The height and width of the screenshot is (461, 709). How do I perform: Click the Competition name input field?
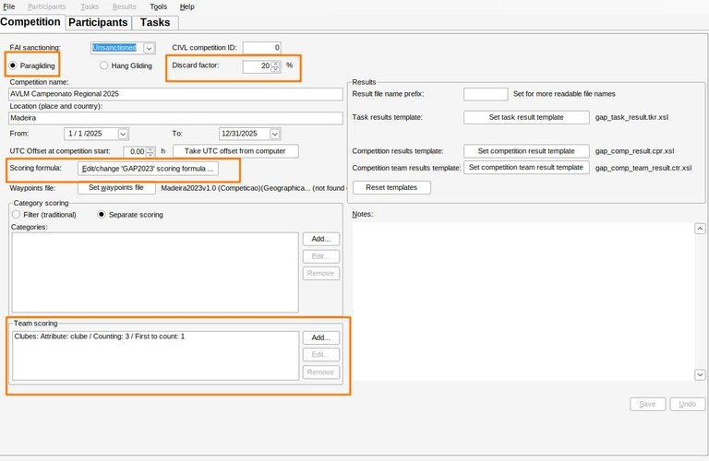[x=175, y=94]
